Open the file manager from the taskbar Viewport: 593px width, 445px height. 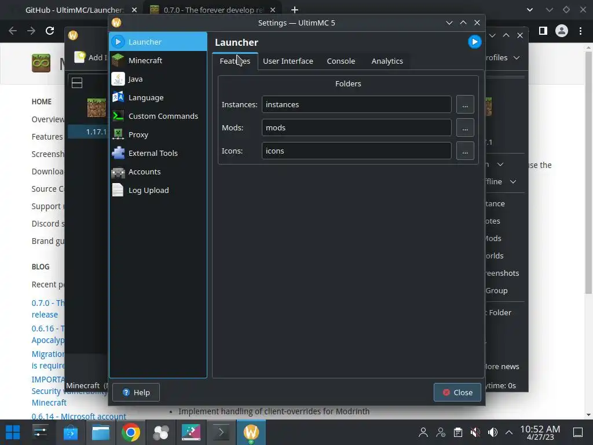[x=101, y=432]
